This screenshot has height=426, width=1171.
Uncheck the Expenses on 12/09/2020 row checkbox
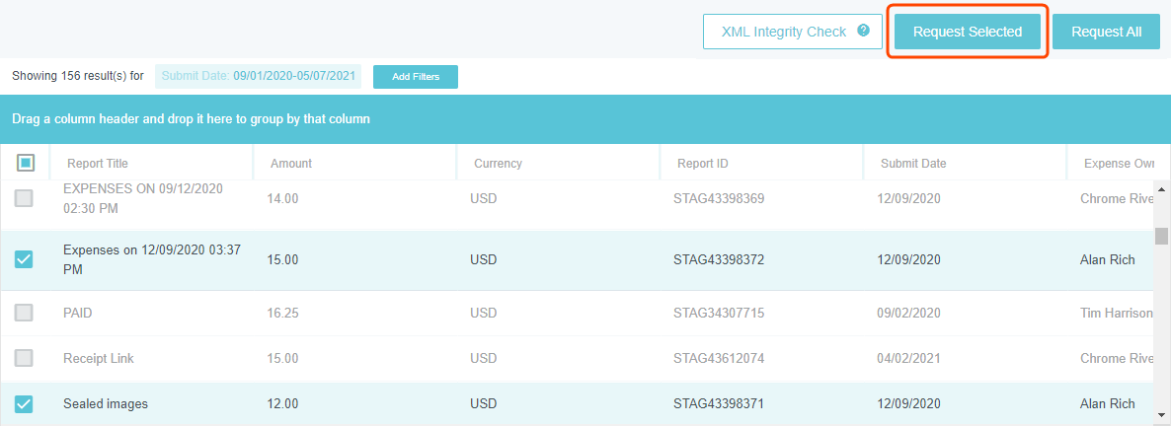click(24, 259)
